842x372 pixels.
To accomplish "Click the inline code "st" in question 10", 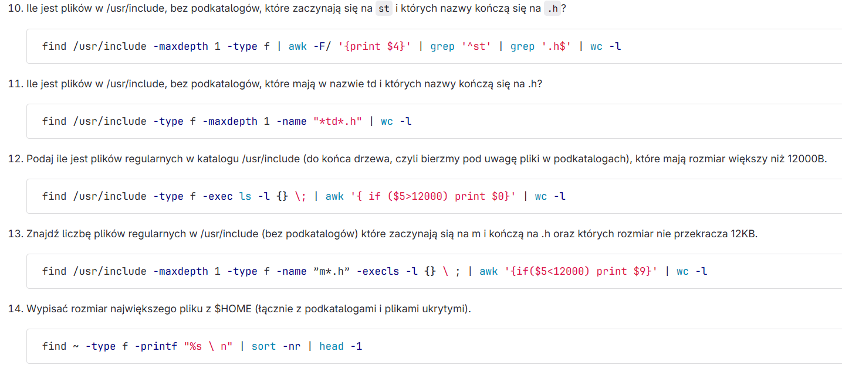I will point(383,9).
